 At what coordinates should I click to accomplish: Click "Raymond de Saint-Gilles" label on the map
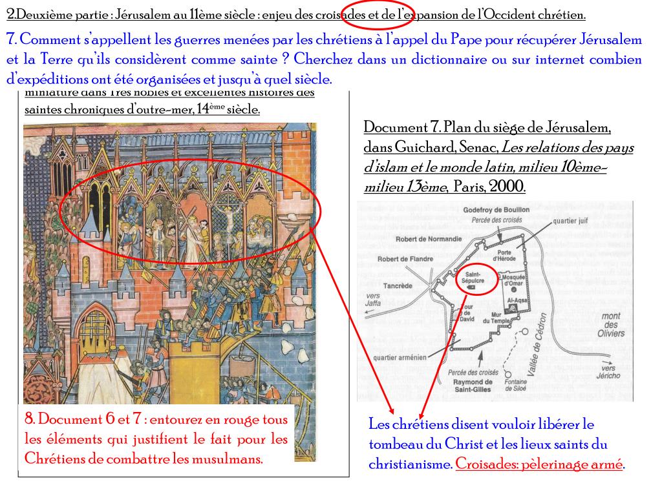(x=473, y=386)
